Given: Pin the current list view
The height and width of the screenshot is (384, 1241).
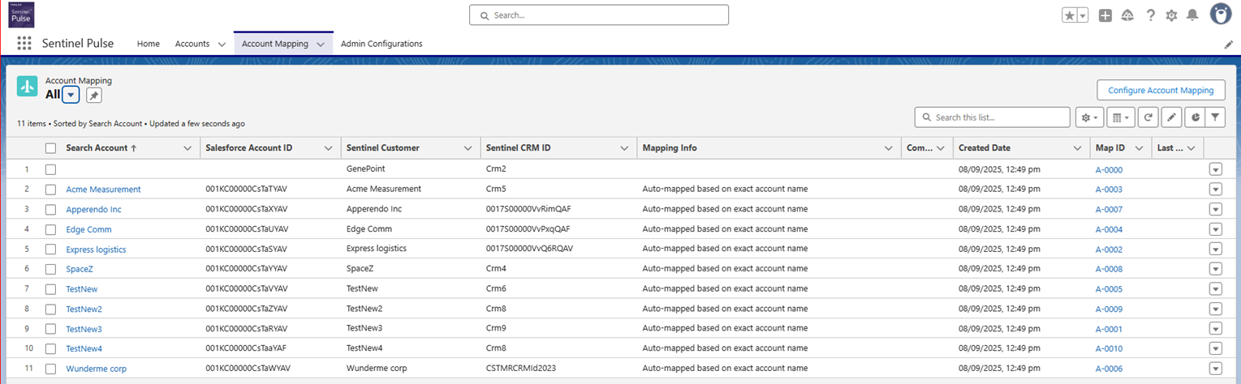Looking at the screenshot, I should pyautogui.click(x=94, y=96).
